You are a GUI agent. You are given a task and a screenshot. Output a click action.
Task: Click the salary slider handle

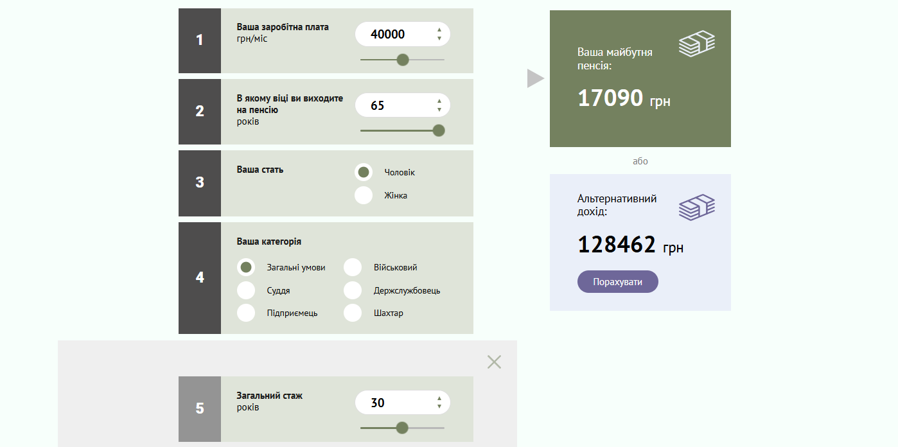coord(403,60)
